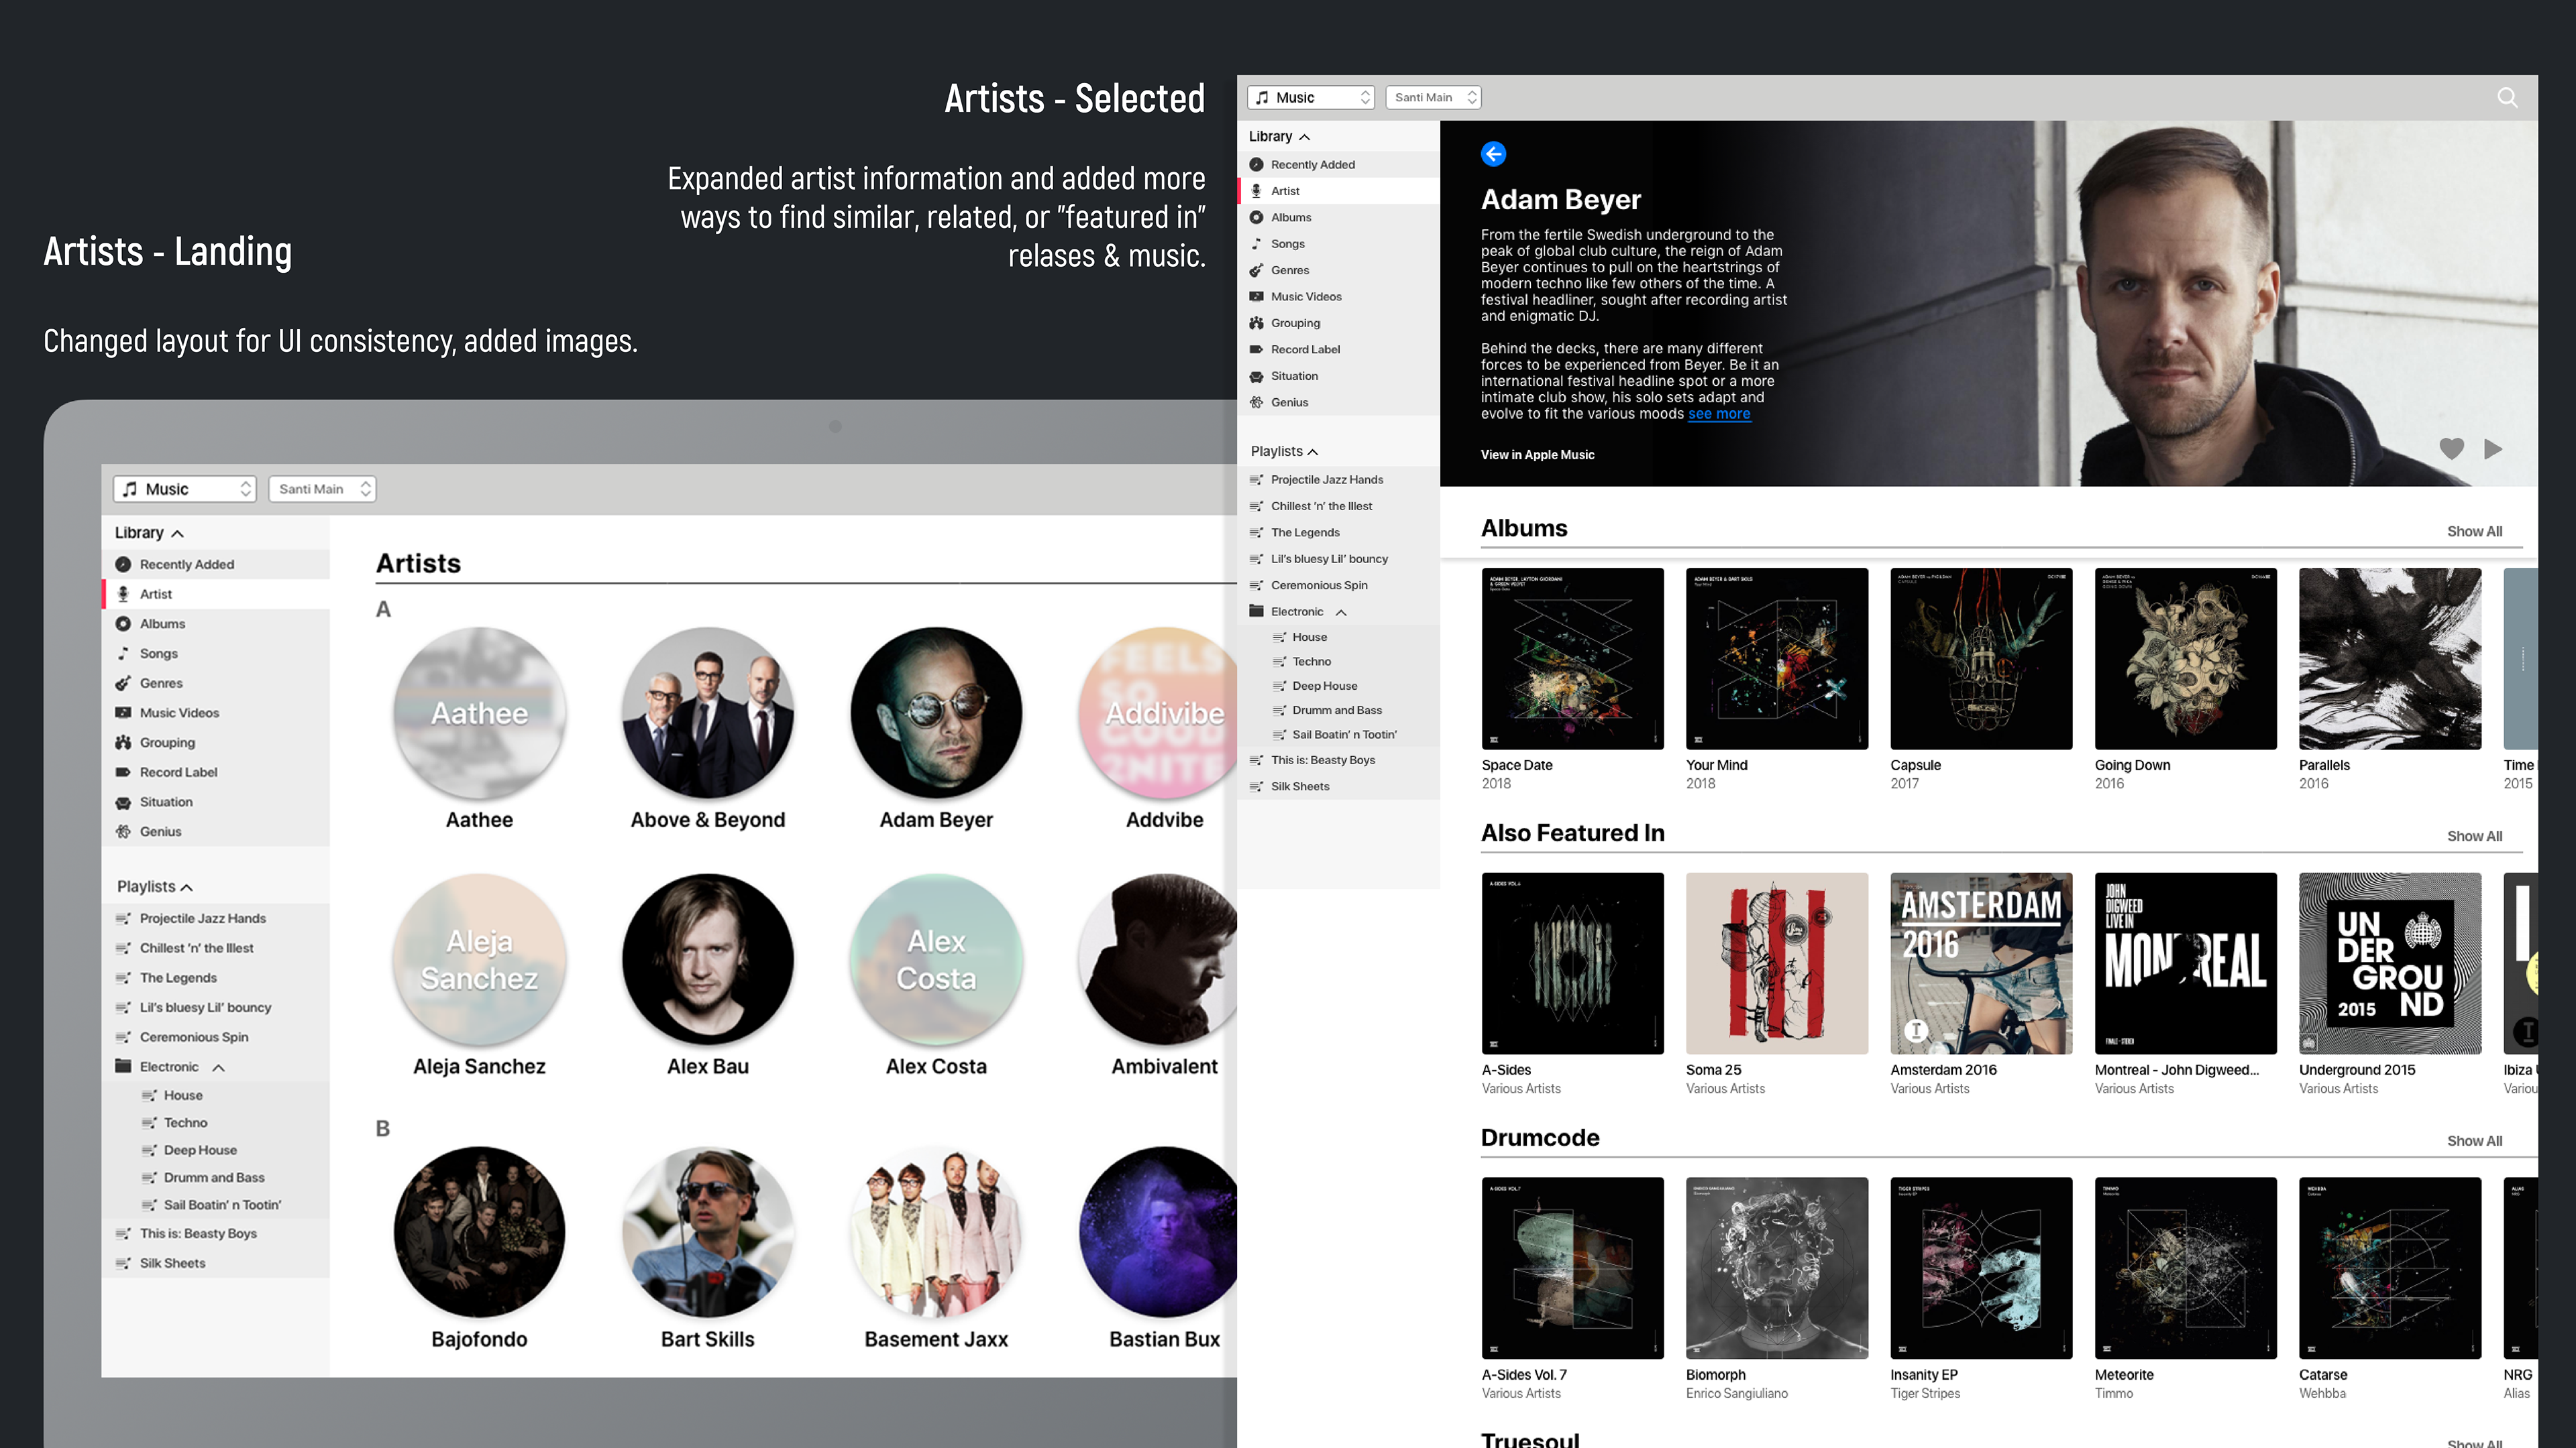Screen dimensions: 2576x1448
Task: Click the search magnifier icon in top bar
Action: 2507,97
